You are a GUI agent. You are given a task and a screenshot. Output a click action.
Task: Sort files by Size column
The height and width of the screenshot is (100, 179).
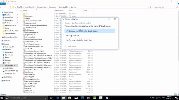85,11
